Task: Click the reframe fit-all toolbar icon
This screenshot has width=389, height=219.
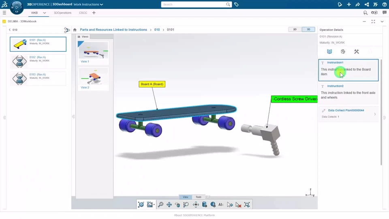Action: [247, 204]
